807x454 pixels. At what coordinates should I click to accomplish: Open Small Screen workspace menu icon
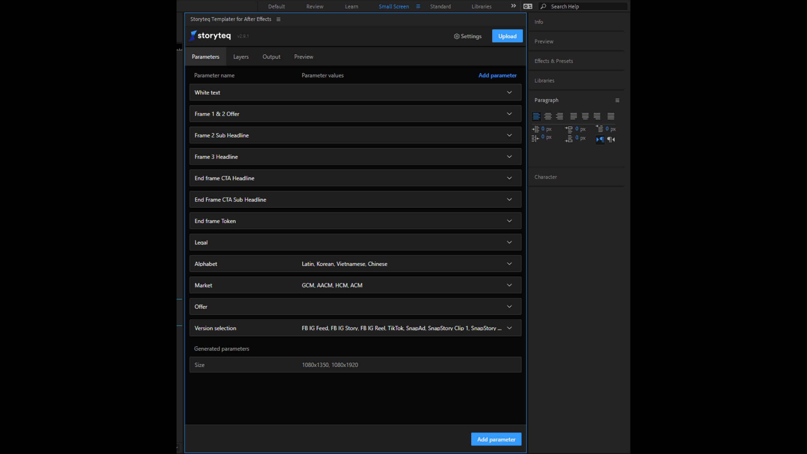418,6
